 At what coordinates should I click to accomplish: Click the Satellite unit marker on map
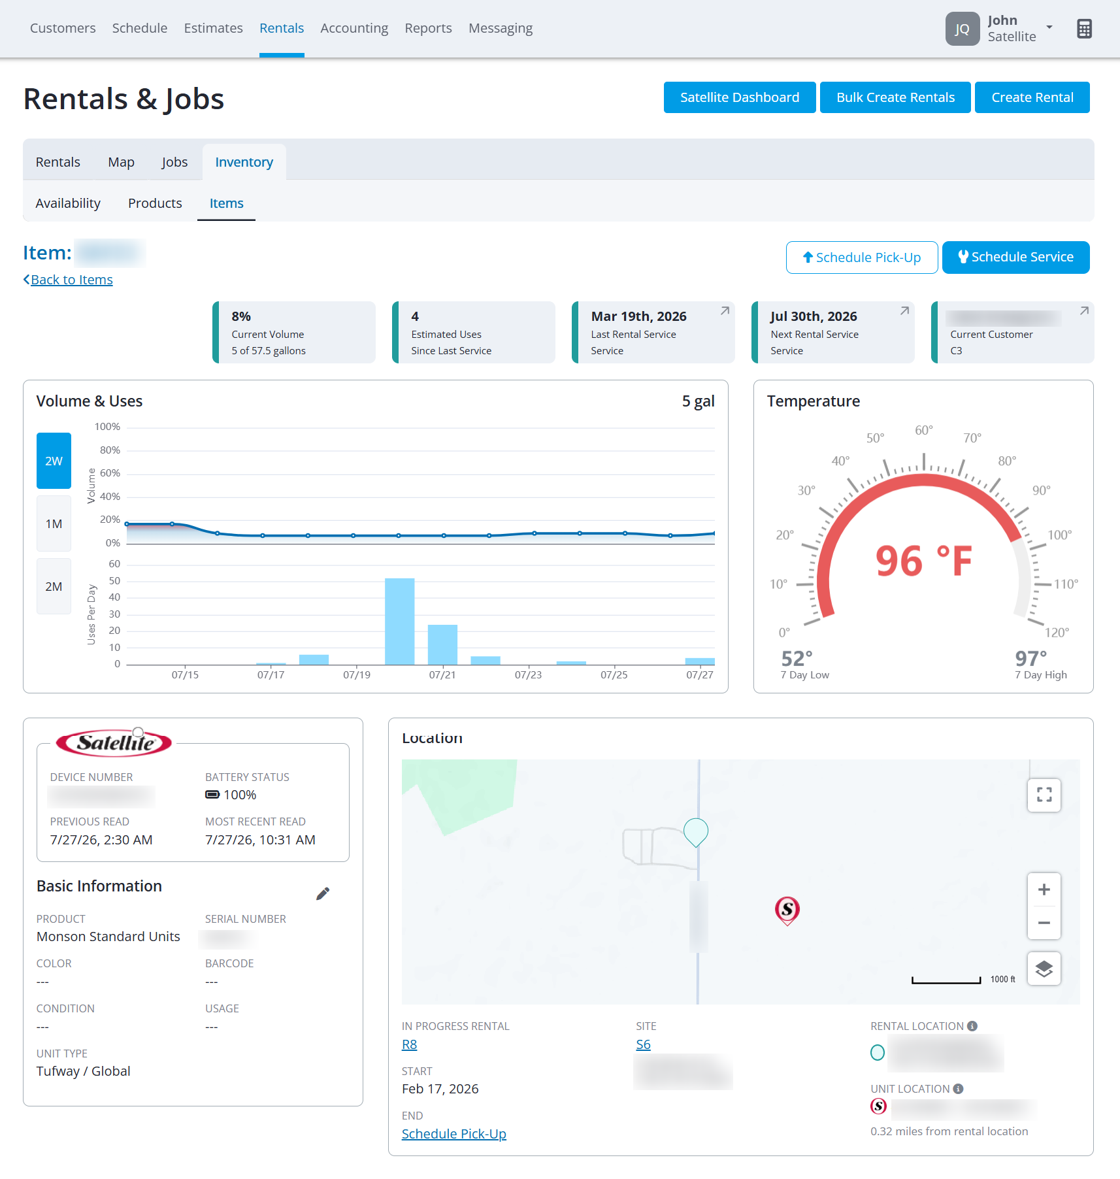pyautogui.click(x=787, y=910)
